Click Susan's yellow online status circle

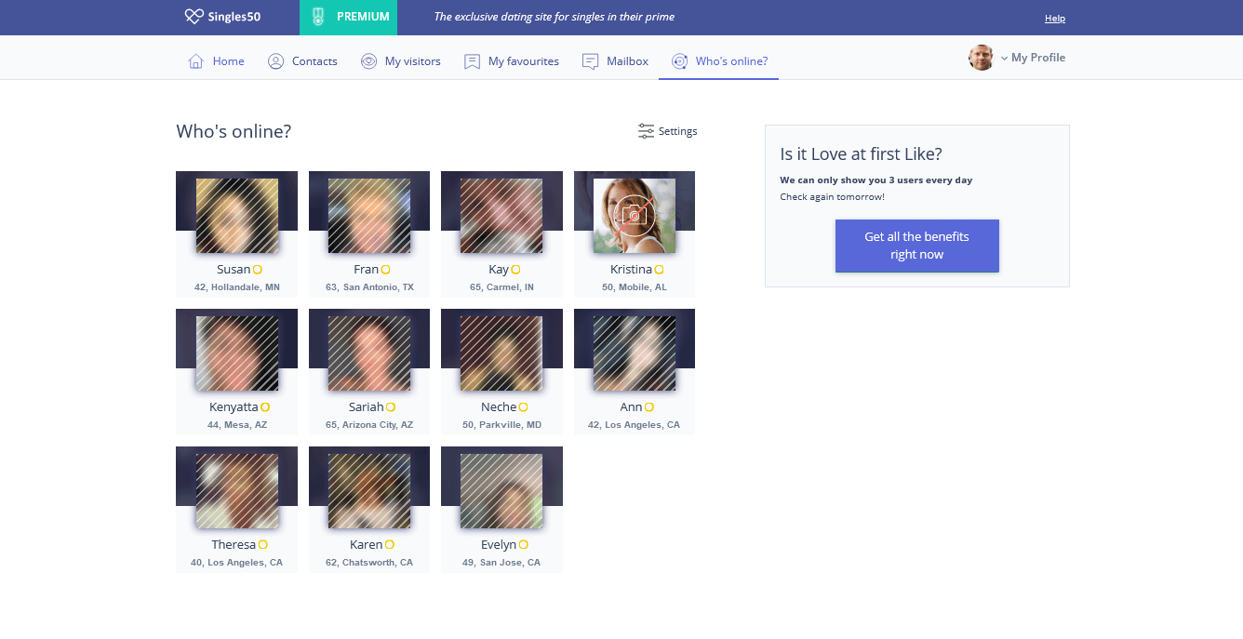(258, 270)
